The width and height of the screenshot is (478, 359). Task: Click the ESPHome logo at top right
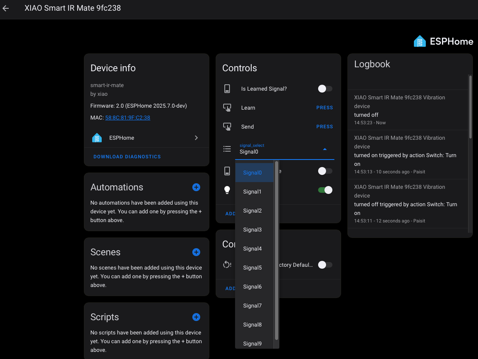(443, 41)
